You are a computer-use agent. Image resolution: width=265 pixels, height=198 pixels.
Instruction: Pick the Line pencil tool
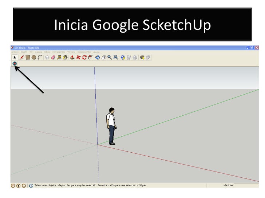click(21, 58)
